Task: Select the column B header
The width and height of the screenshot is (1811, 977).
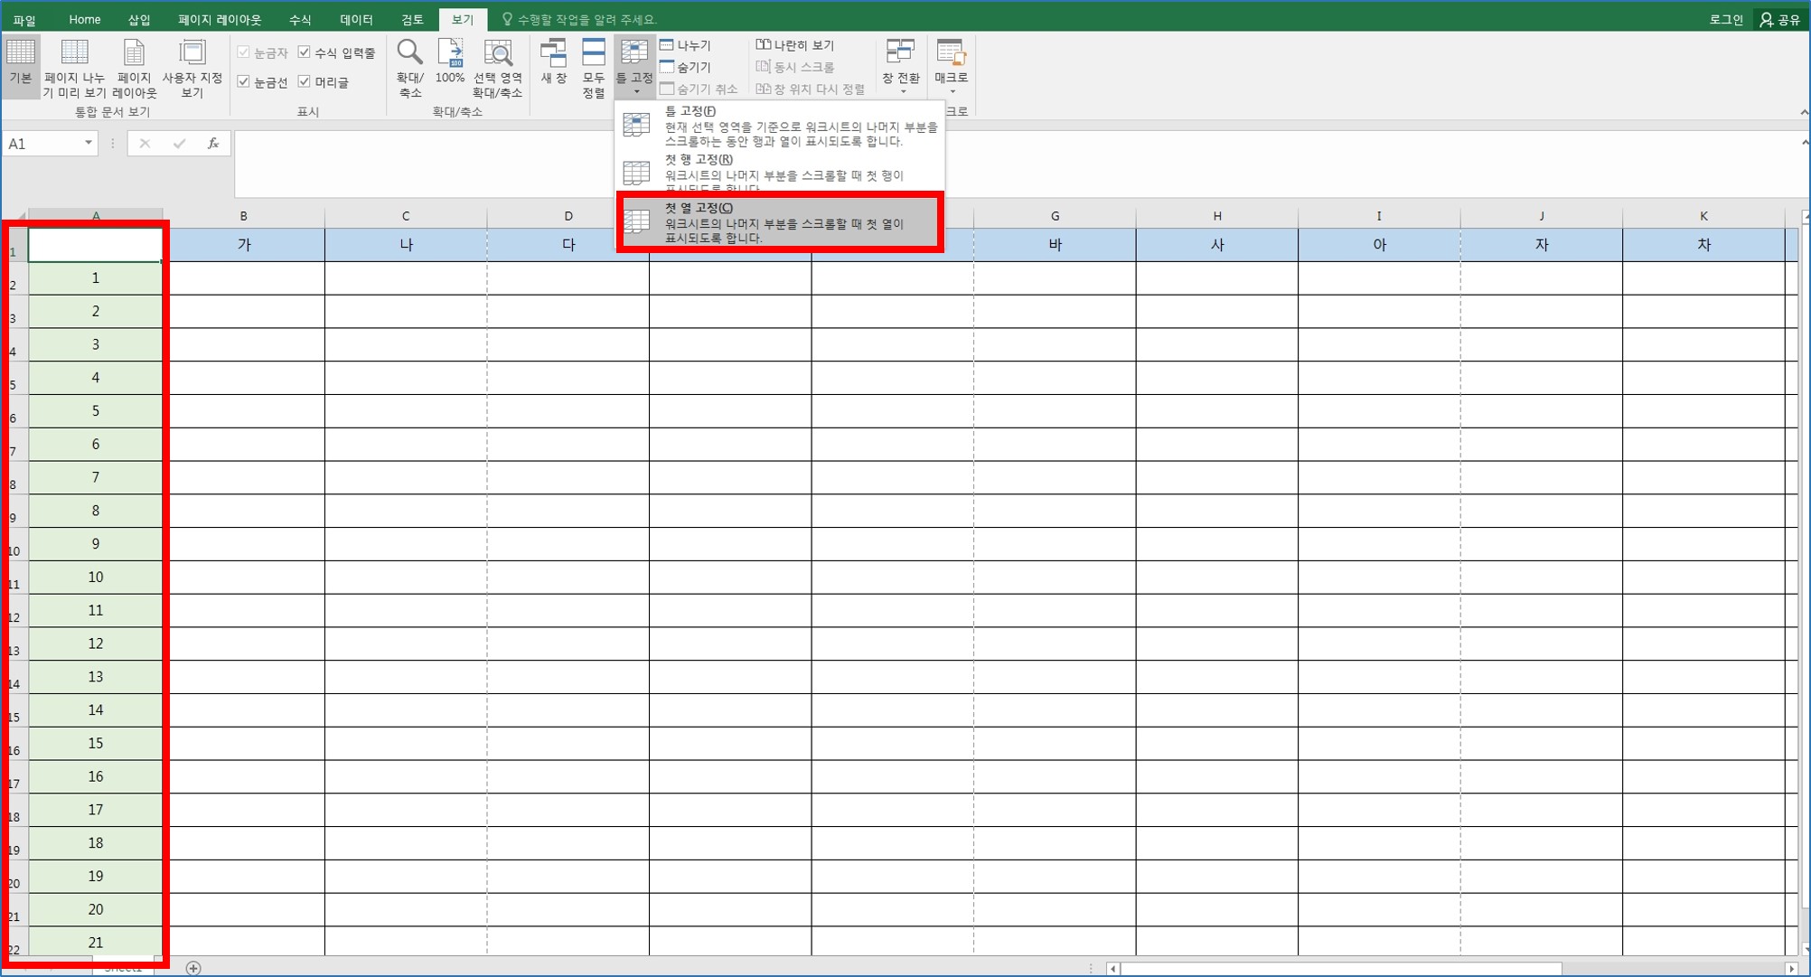Action: click(x=244, y=216)
